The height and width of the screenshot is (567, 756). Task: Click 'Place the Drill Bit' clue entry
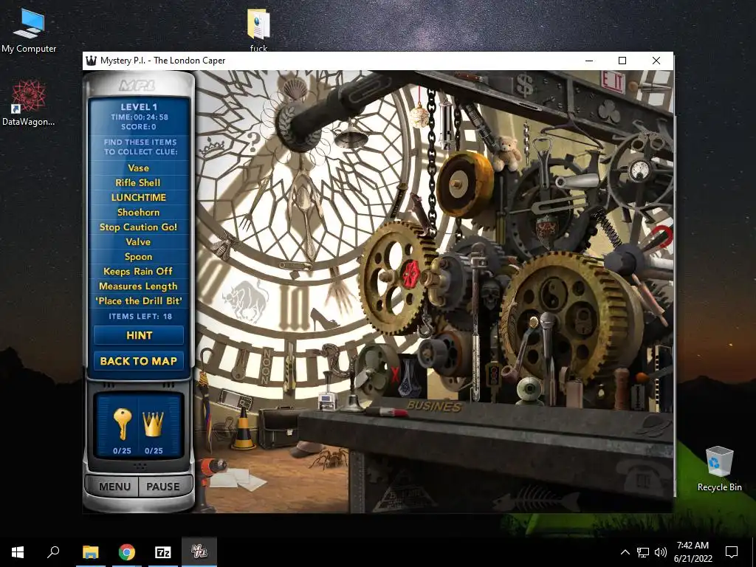[138, 301]
